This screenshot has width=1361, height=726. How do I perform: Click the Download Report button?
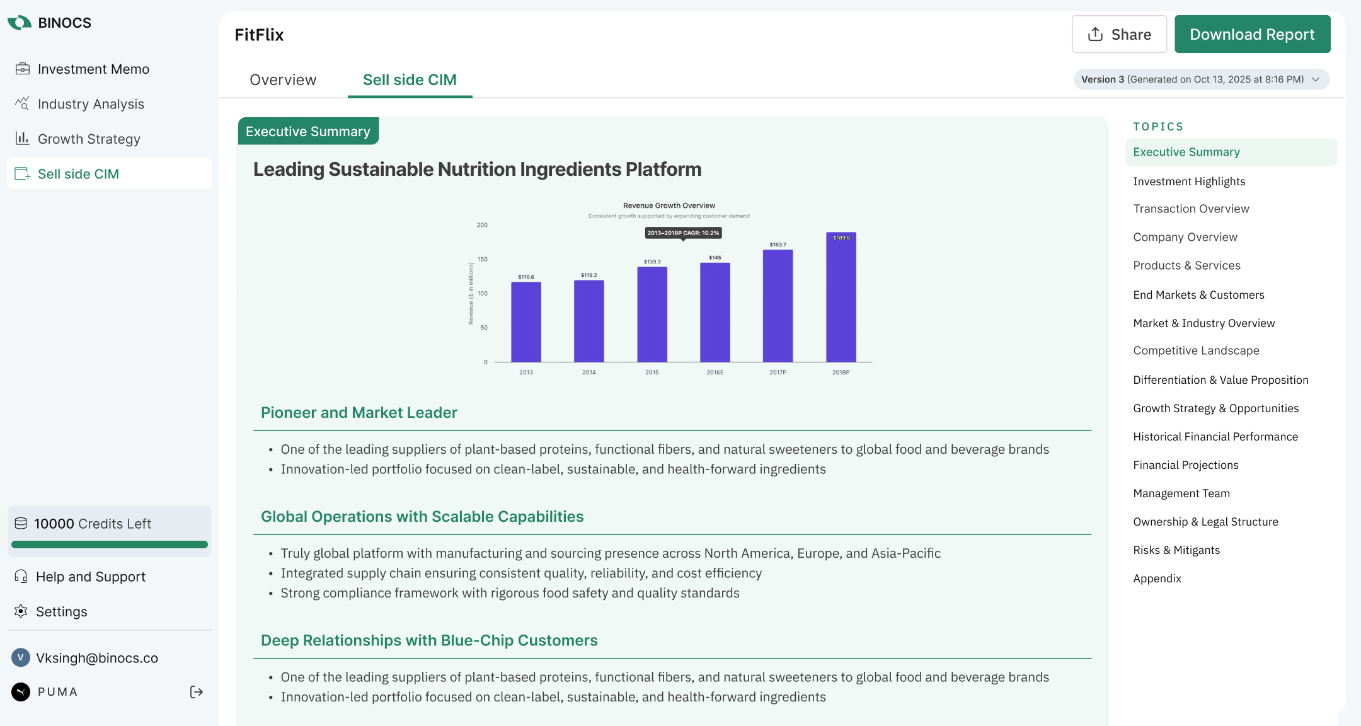(x=1252, y=34)
